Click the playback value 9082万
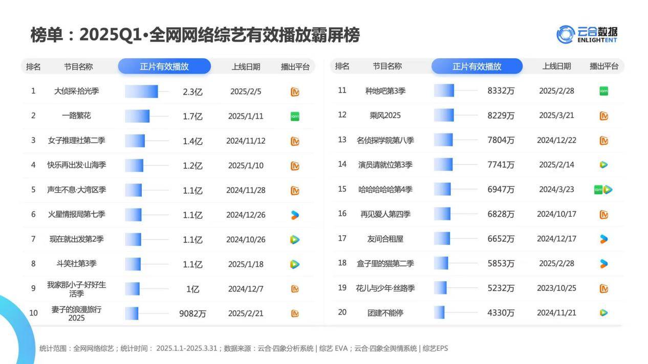The image size is (648, 364). coord(192,314)
